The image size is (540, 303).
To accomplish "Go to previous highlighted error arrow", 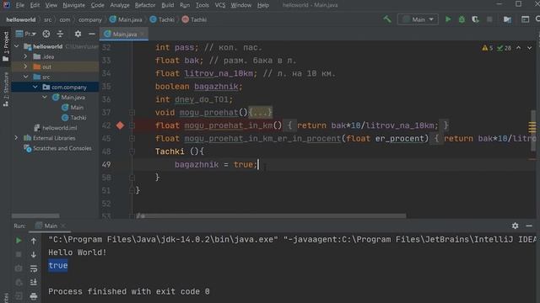I will click(518, 48).
